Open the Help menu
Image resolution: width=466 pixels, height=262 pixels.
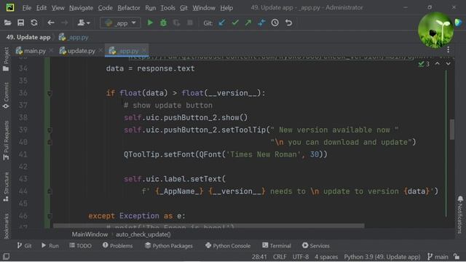point(226,8)
